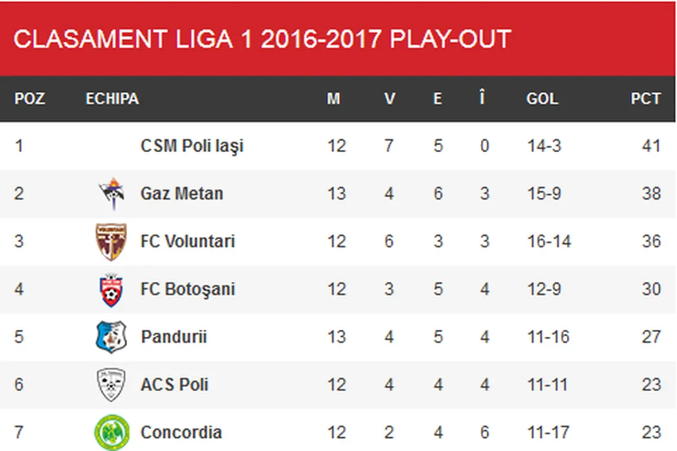Select the FC Voluntari team name

188,242
